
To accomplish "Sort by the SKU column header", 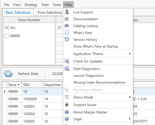I will (x=32, y=85).
